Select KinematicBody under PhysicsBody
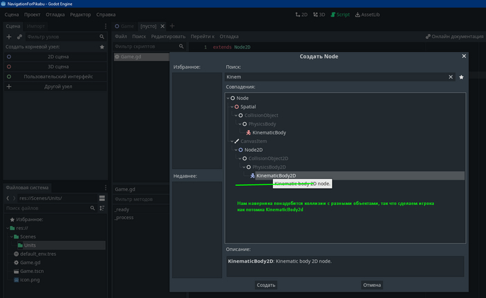The height and width of the screenshot is (298, 486). [x=269, y=132]
